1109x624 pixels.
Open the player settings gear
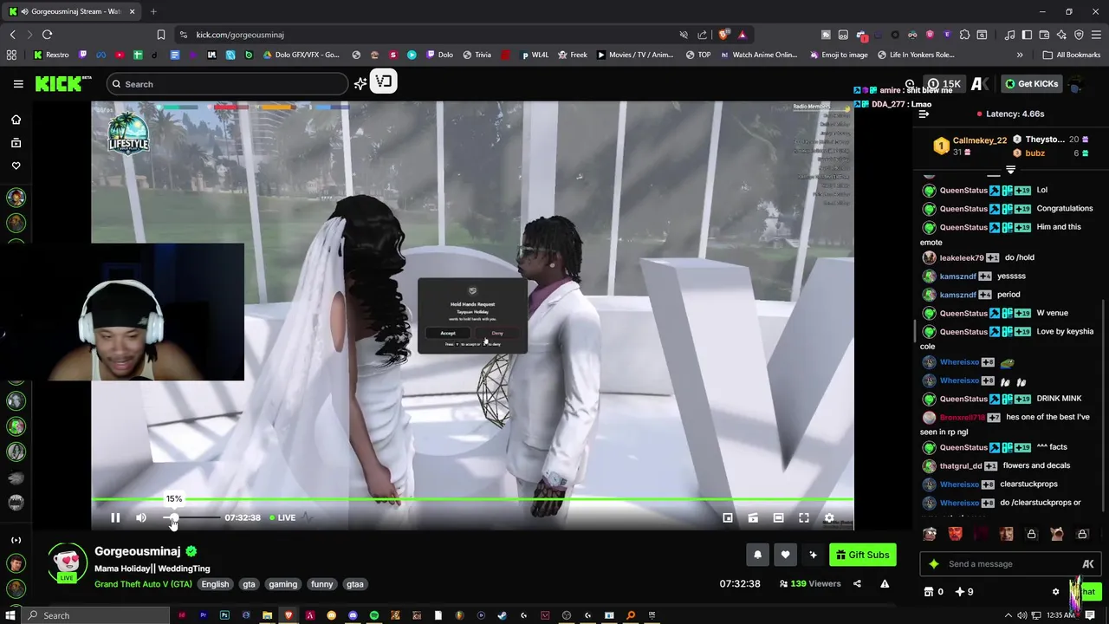829,517
